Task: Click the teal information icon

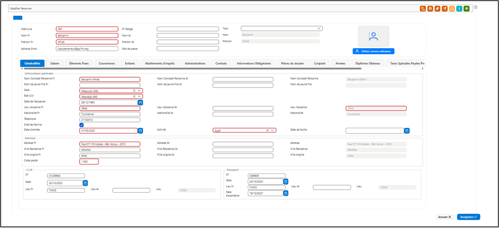Action: 459,8
